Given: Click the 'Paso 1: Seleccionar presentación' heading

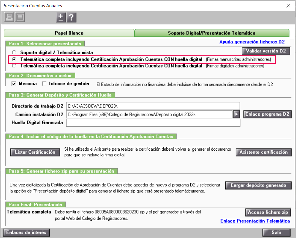Looking at the screenshot, I should click(45, 44).
